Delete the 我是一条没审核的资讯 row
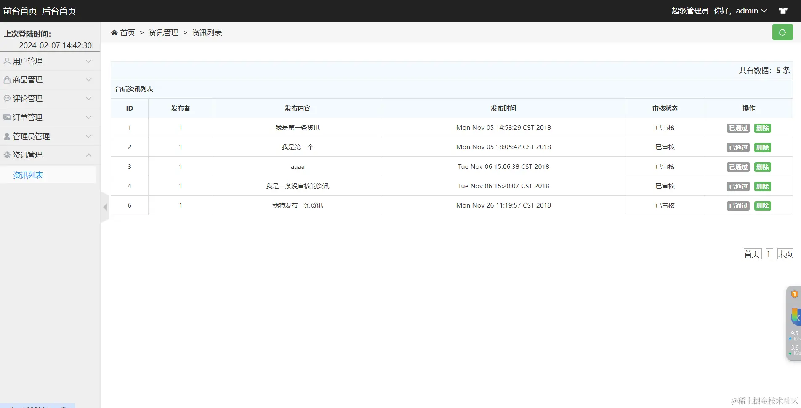This screenshot has width=801, height=408. coord(762,186)
